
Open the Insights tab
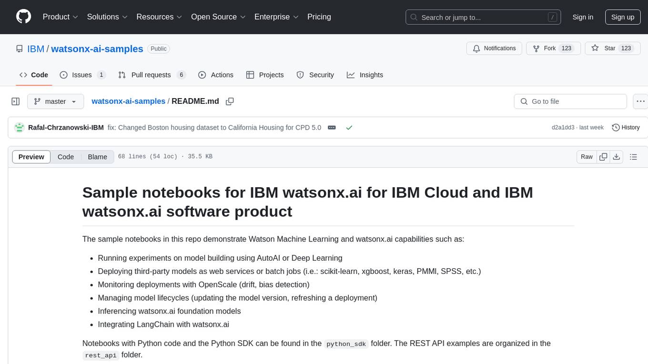point(365,75)
